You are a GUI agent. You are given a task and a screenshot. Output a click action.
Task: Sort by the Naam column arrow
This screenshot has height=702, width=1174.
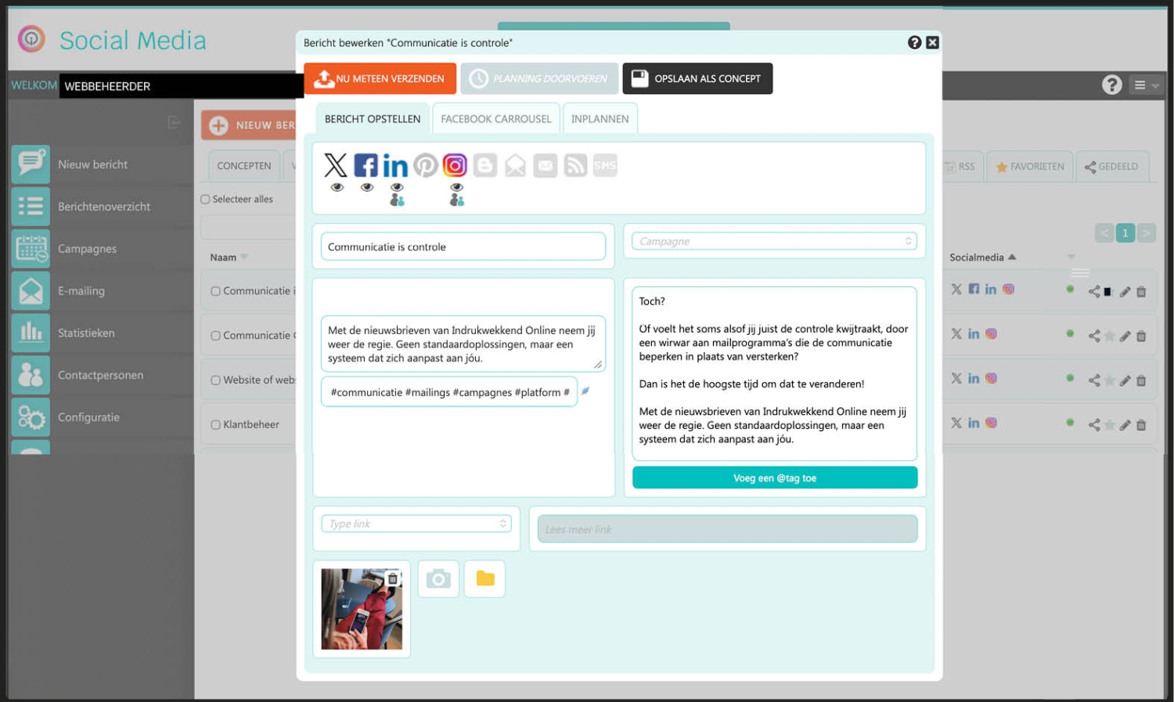click(x=244, y=257)
